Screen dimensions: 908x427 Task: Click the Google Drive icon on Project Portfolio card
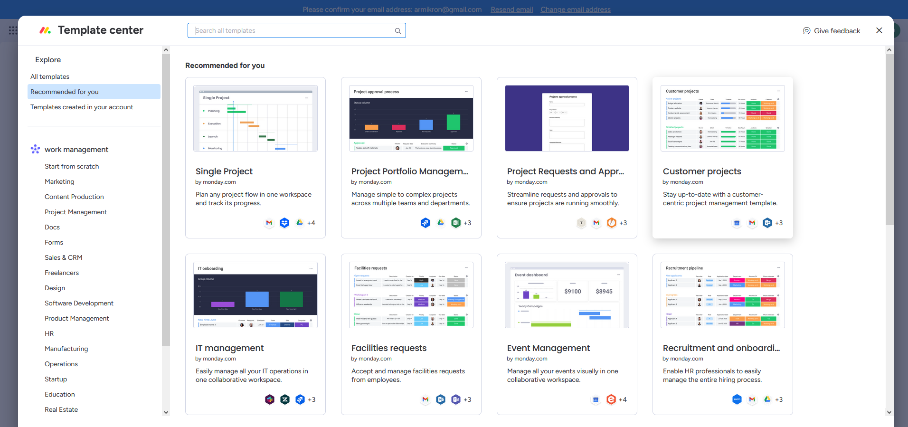click(x=441, y=223)
